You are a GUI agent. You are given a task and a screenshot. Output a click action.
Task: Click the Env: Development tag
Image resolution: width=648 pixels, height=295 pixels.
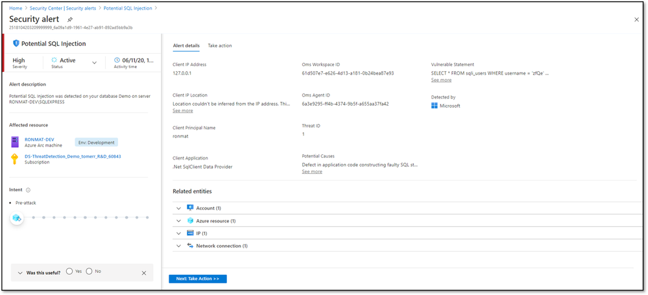pos(96,143)
